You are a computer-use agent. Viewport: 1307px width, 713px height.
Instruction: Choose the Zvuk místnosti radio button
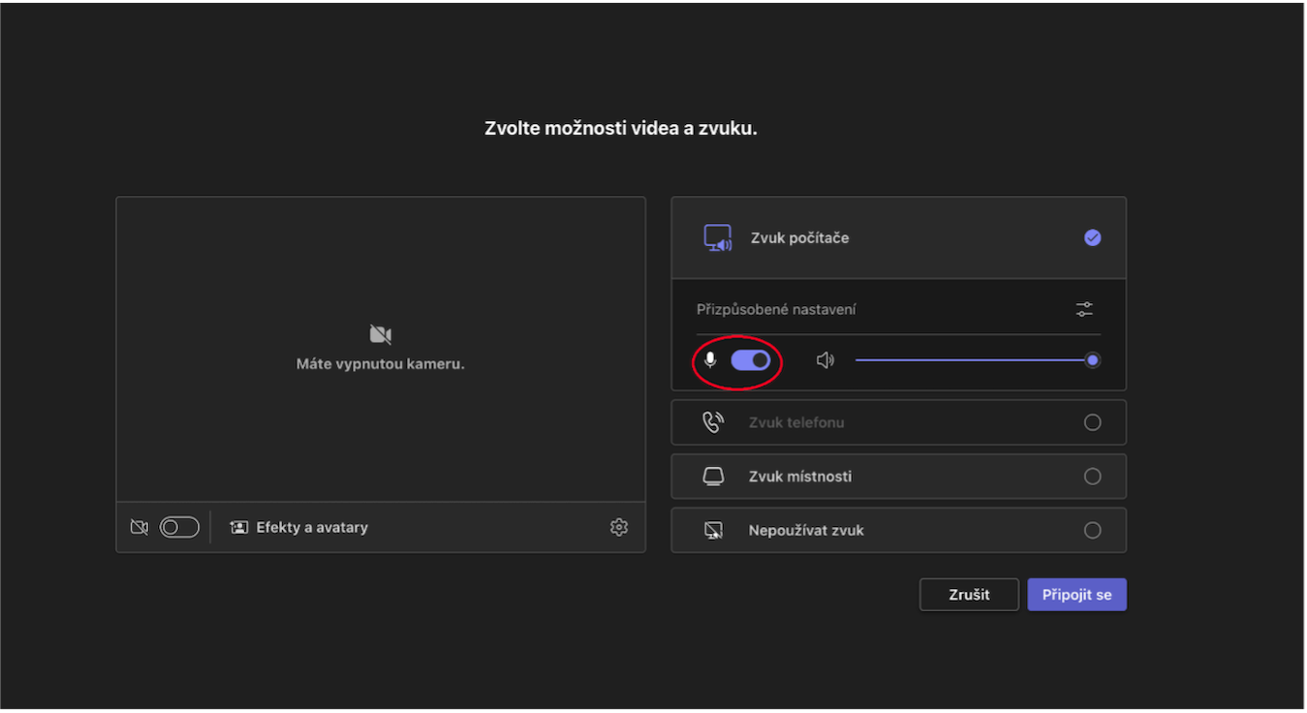pyautogui.click(x=1093, y=477)
